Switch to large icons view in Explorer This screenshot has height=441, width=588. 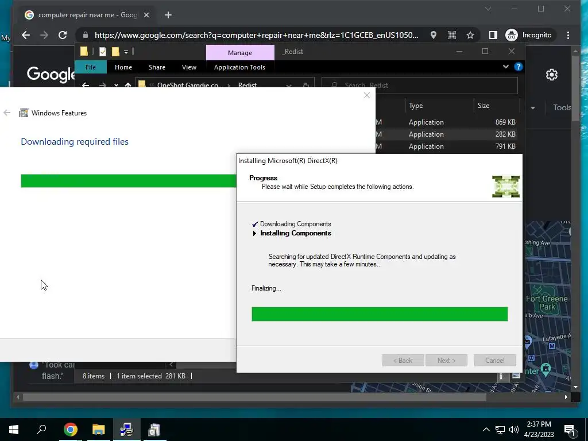(x=516, y=376)
